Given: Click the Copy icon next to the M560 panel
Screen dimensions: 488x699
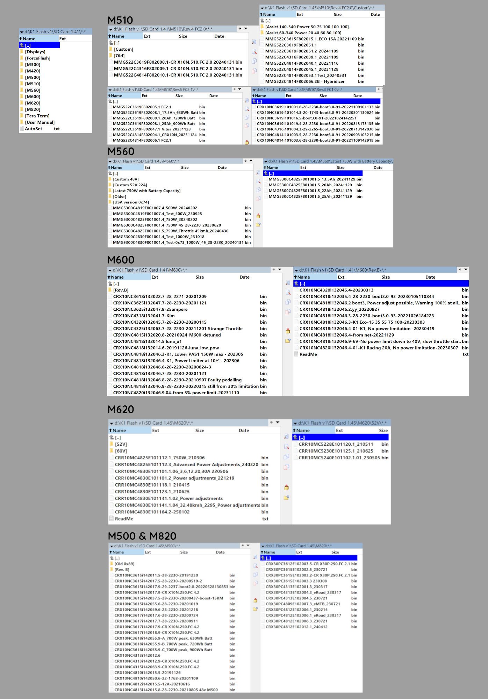Looking at the screenshot, I should pos(258,190).
